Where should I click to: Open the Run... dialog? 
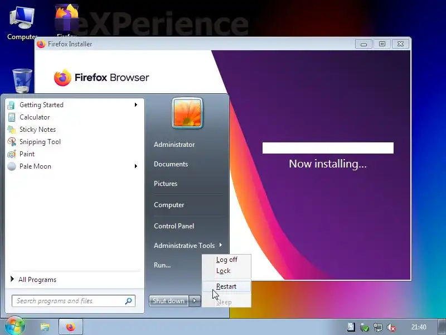162,265
